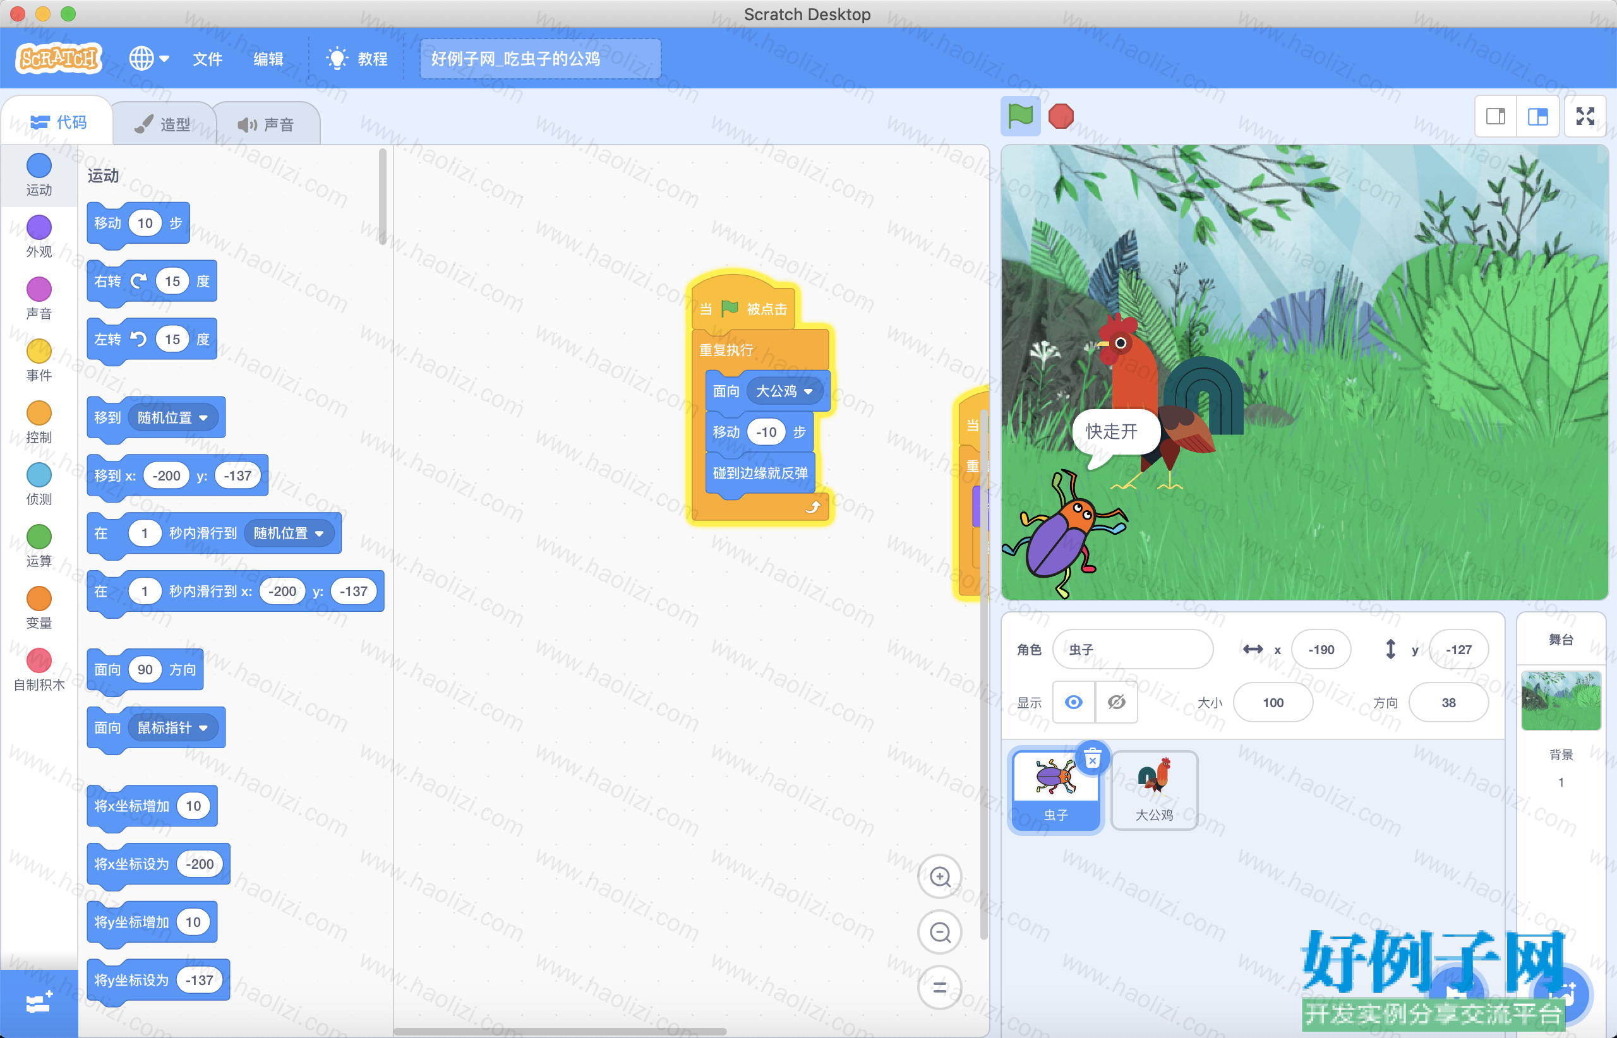Viewport: 1617px width, 1038px height.
Task: Open the language globe menu
Action: point(148,59)
